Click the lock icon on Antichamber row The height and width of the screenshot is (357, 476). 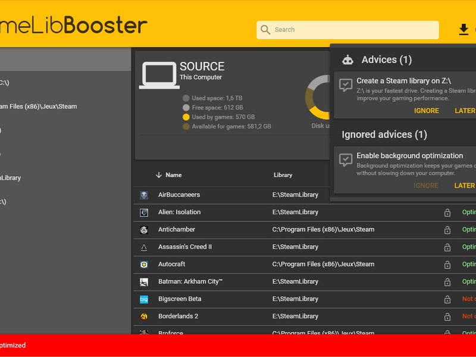click(447, 230)
